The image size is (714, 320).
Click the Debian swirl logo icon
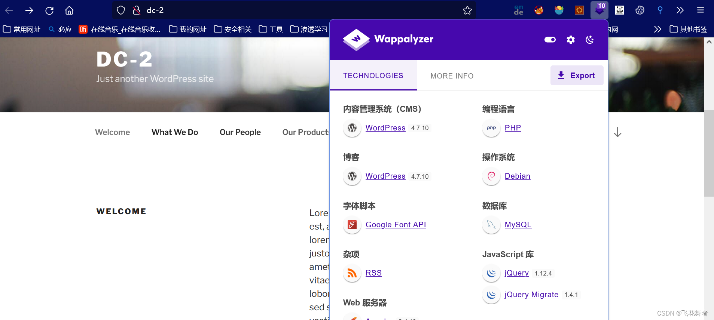[x=491, y=176]
